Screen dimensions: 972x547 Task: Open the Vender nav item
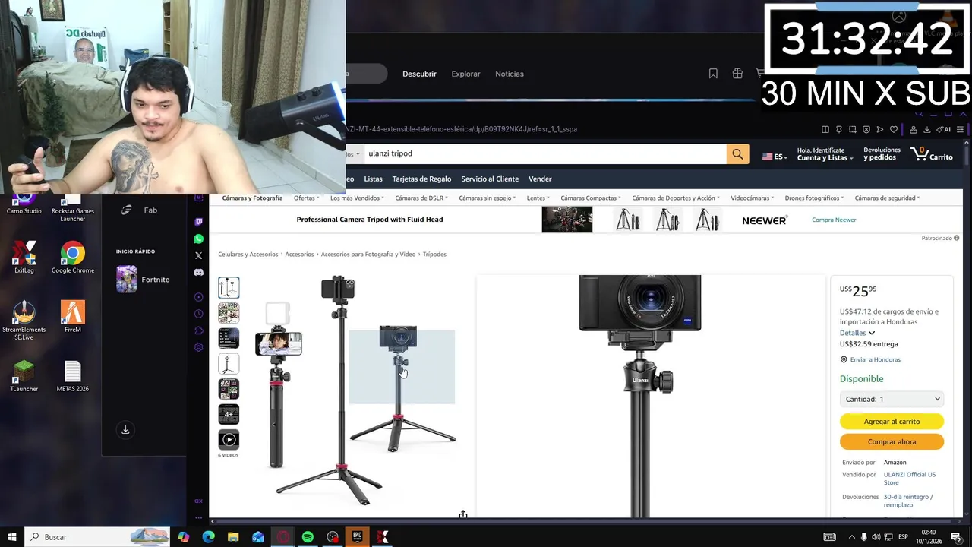(540, 179)
